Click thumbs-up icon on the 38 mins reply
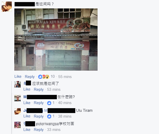Viewport: 159px width, 134px height. (x=49, y=116)
